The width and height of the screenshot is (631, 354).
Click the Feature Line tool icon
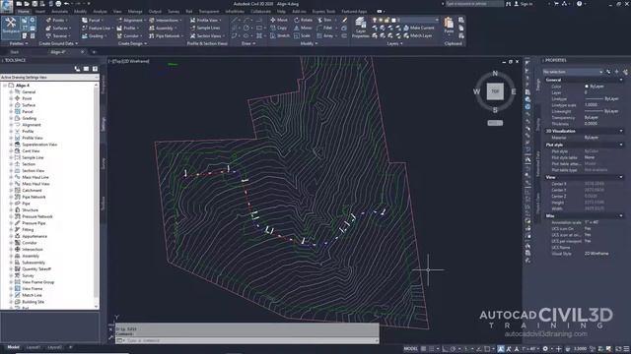(x=84, y=29)
